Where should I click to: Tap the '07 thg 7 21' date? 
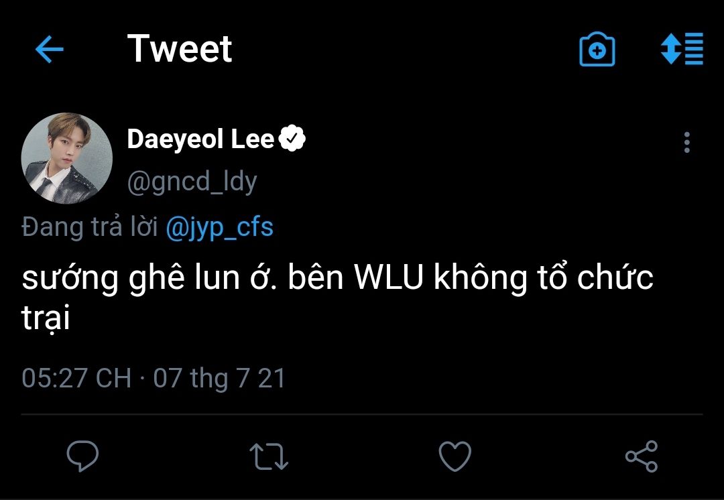(x=219, y=378)
